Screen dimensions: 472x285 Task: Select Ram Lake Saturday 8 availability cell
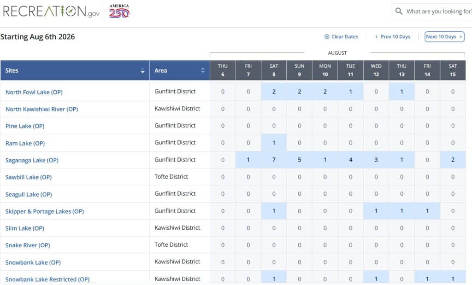(x=274, y=143)
